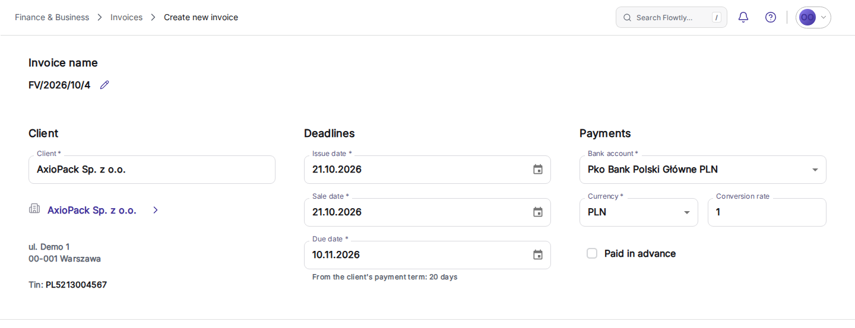
Task: Open the Due date calendar picker
Action: [538, 255]
